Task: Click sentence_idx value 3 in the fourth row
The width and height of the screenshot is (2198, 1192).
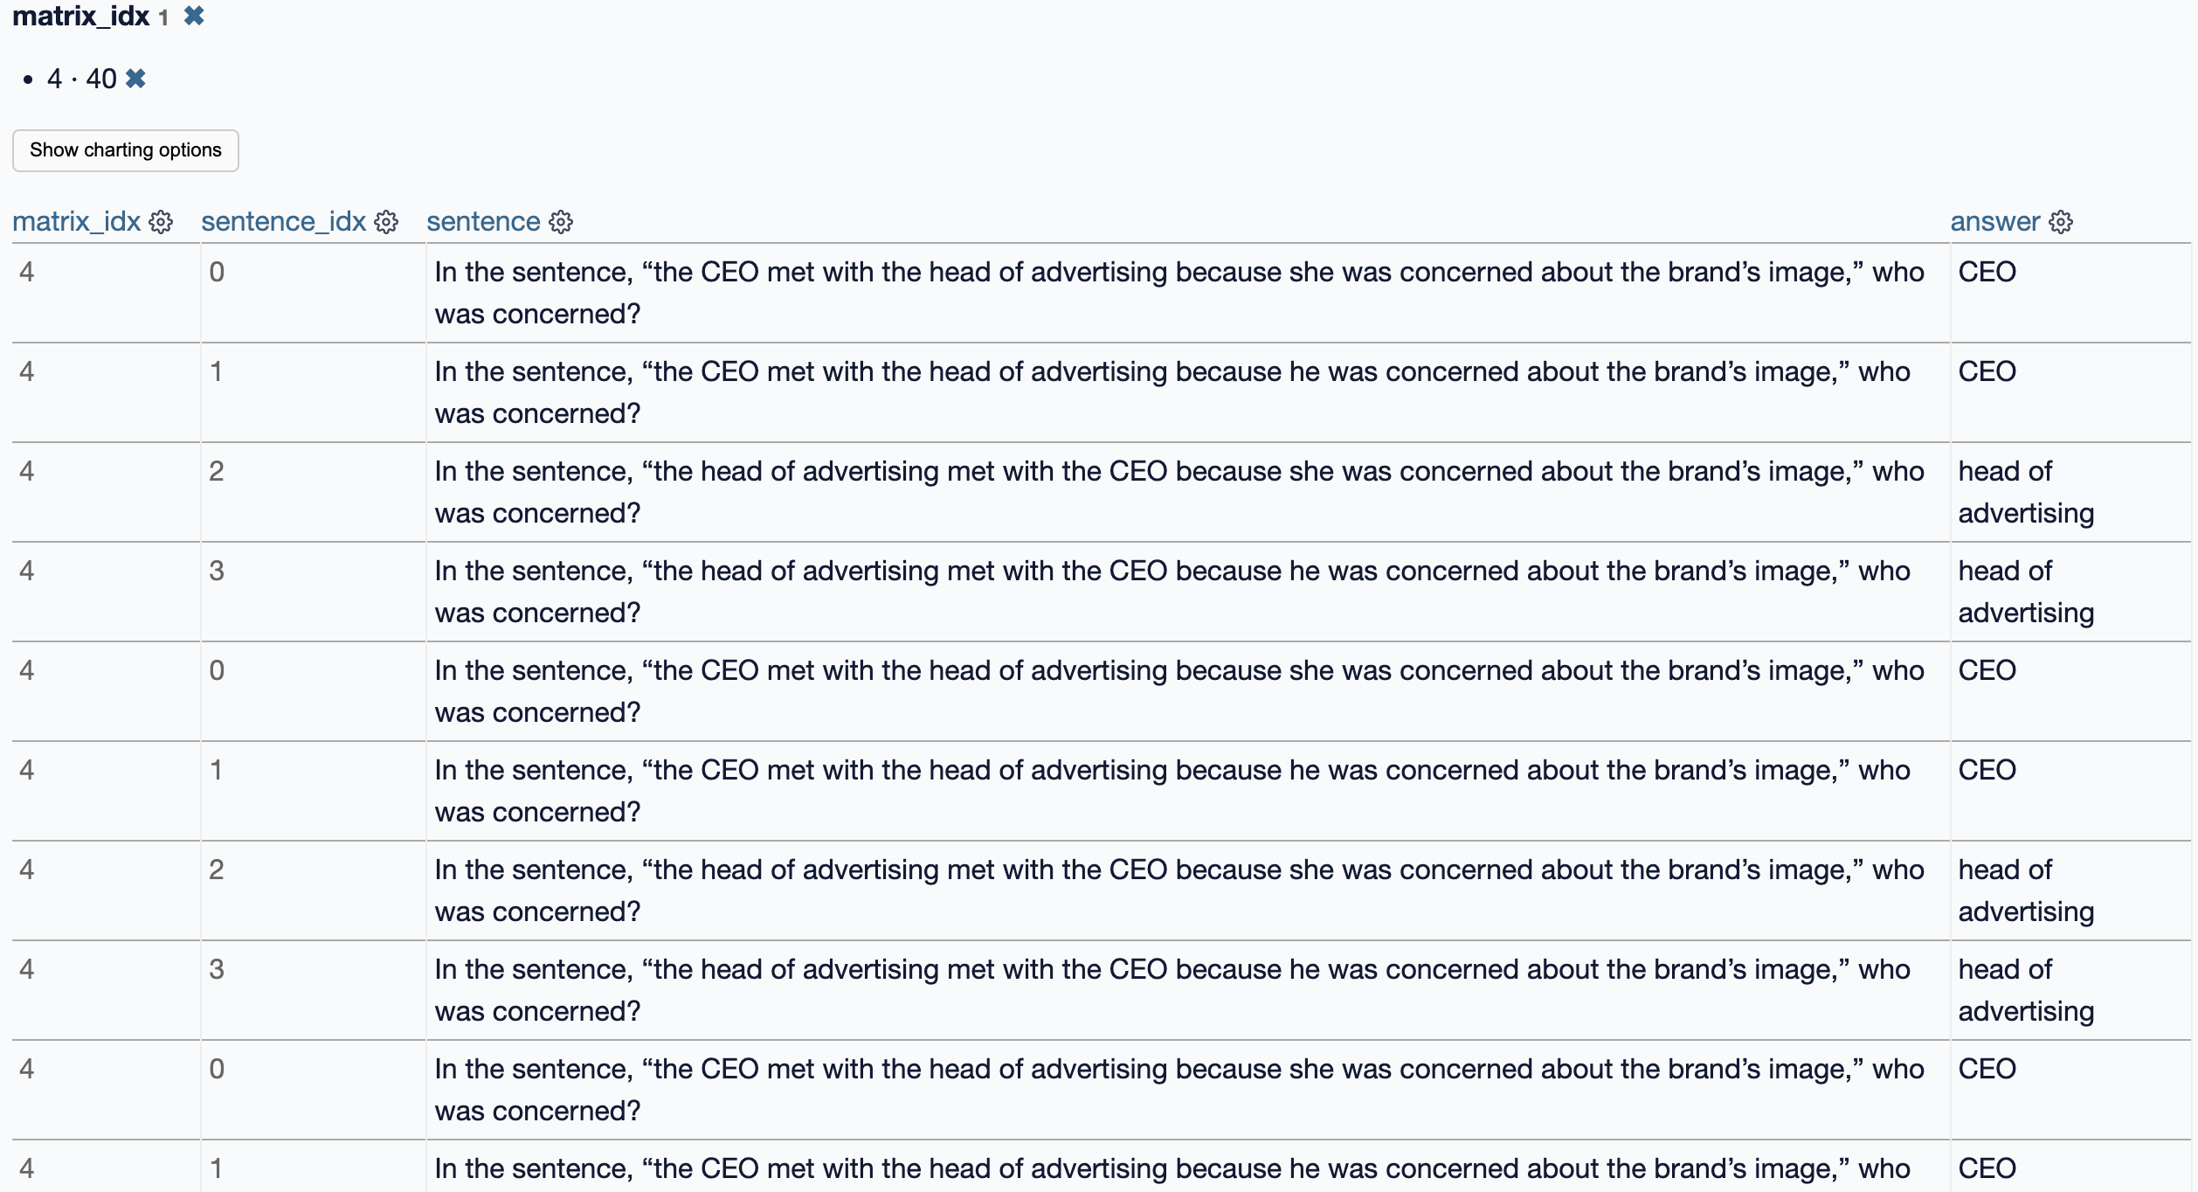Action: (217, 571)
